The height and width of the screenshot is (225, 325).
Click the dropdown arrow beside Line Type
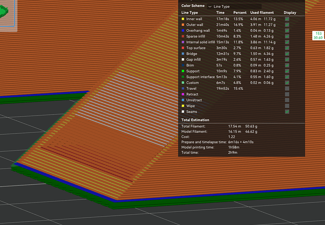click(210, 6)
